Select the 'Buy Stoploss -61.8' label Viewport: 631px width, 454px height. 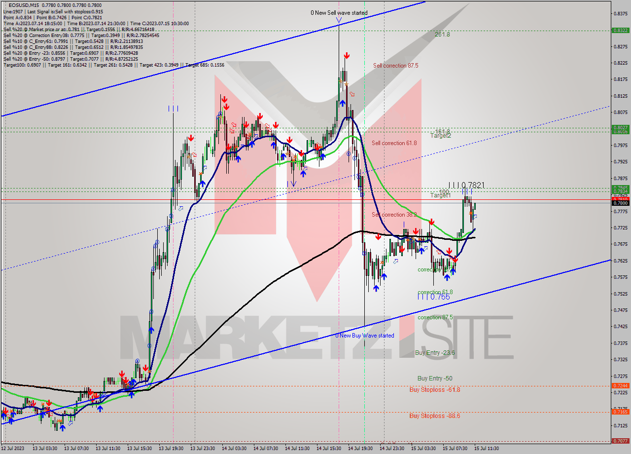(x=435, y=390)
